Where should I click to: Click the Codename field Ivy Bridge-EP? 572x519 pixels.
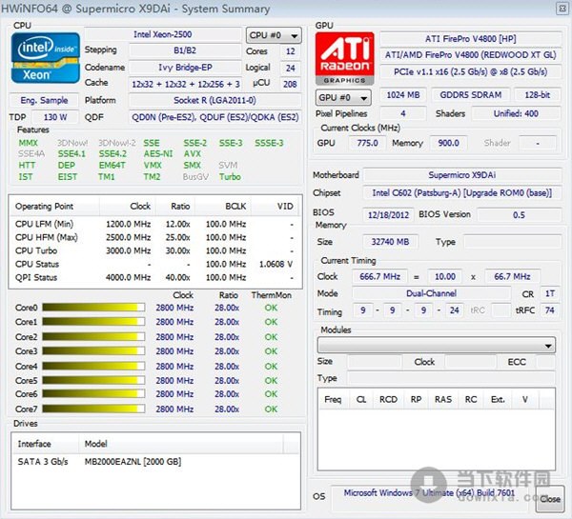(x=185, y=68)
